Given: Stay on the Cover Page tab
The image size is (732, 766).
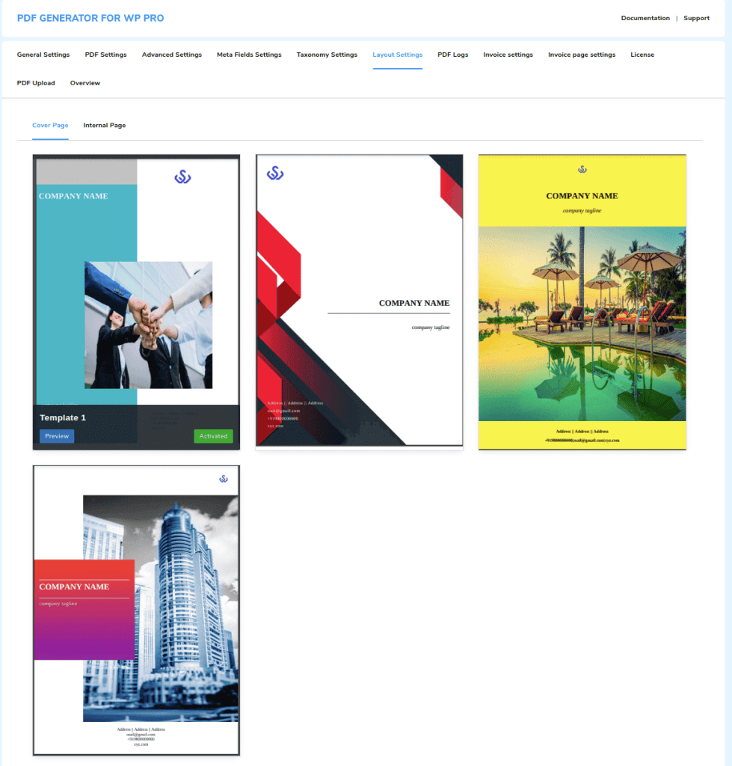Looking at the screenshot, I should 50,125.
